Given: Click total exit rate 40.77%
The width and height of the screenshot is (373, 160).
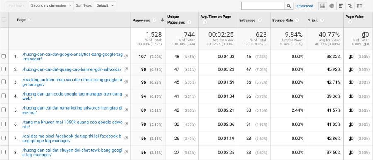Looking at the screenshot, I should tap(329, 35).
